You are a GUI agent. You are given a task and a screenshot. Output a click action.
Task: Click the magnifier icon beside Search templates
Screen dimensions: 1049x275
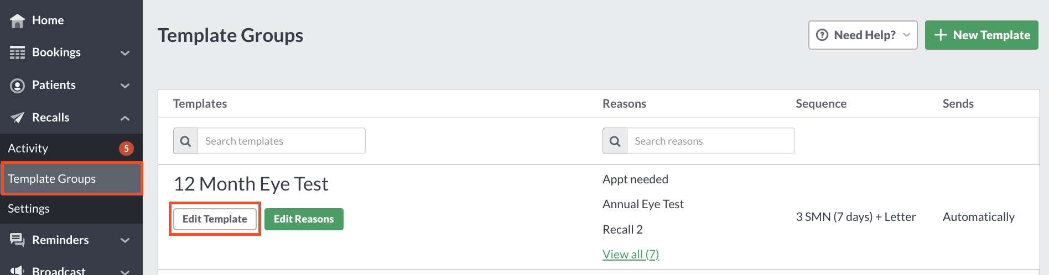coord(186,141)
